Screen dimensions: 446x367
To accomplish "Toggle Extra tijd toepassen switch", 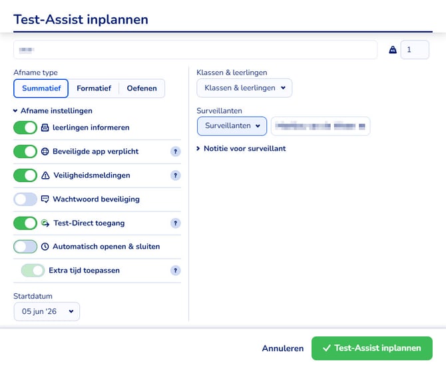I will [x=33, y=271].
